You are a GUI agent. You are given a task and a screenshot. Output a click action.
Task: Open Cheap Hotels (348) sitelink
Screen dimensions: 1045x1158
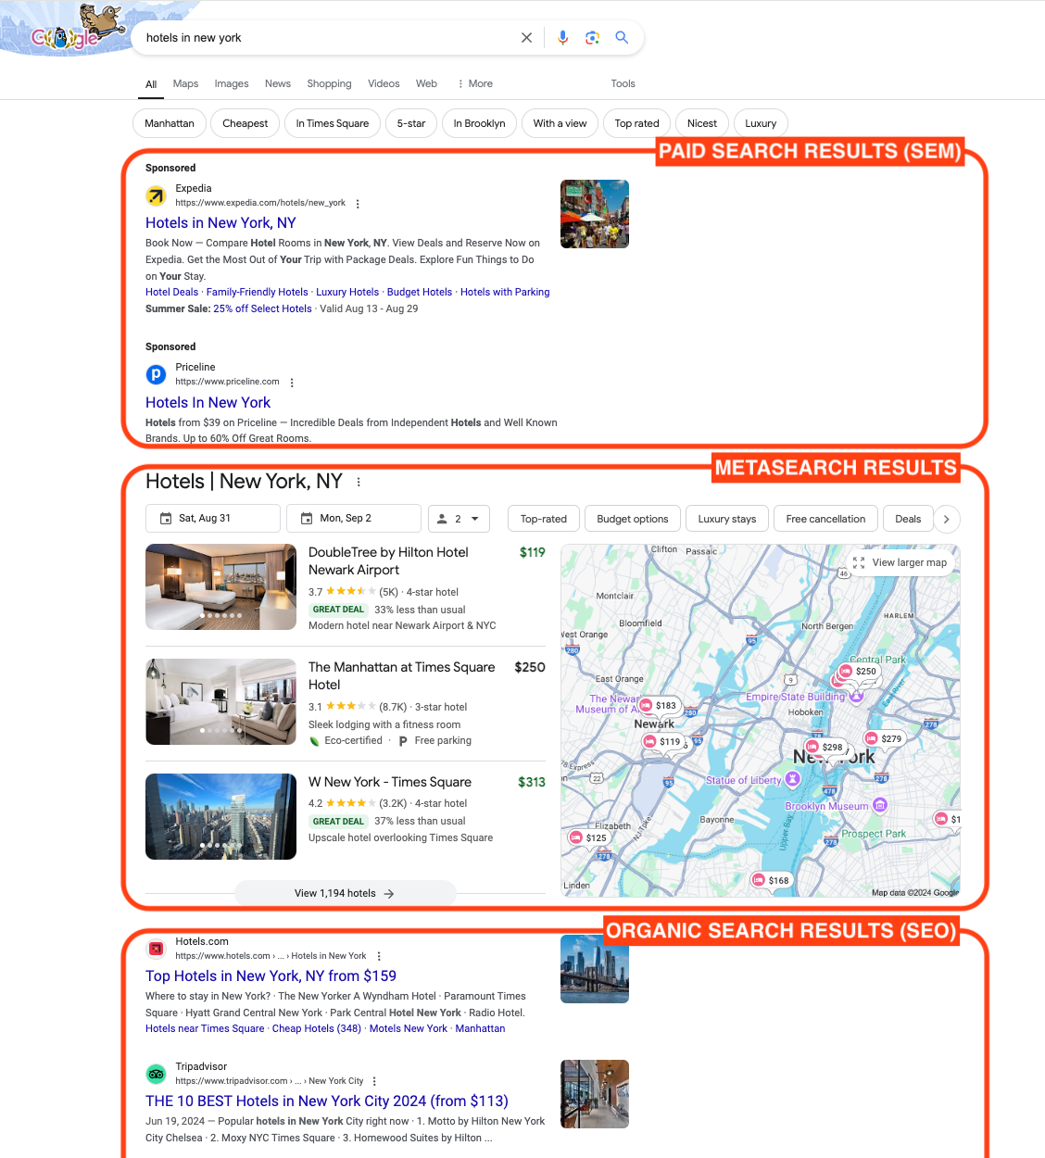[x=317, y=1028]
